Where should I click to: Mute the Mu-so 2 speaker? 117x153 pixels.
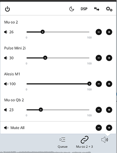(6, 32)
